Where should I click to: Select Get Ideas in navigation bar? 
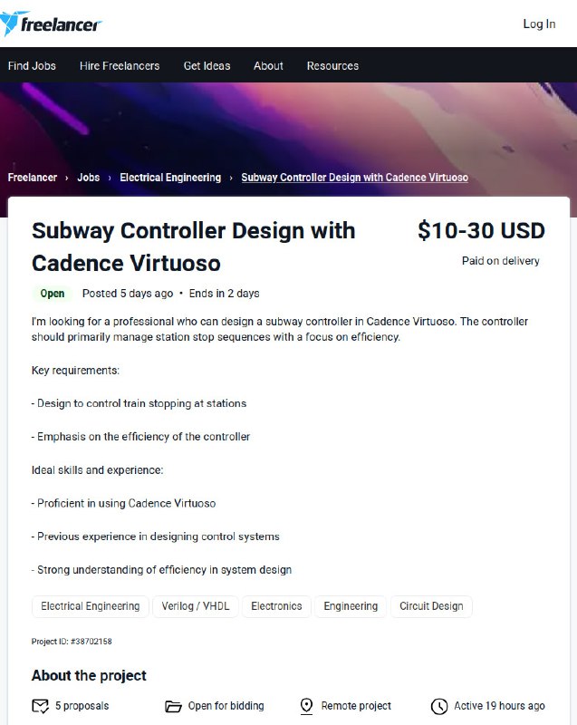click(x=207, y=65)
